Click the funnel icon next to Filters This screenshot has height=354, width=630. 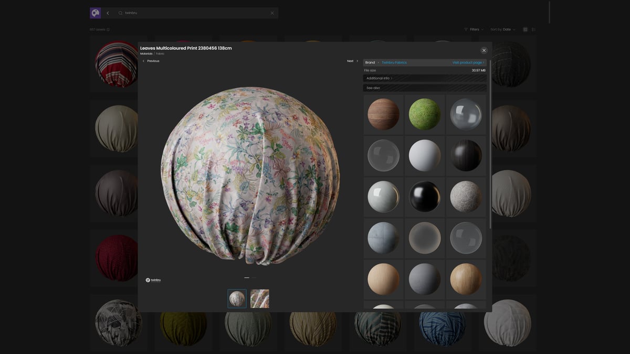tap(466, 29)
